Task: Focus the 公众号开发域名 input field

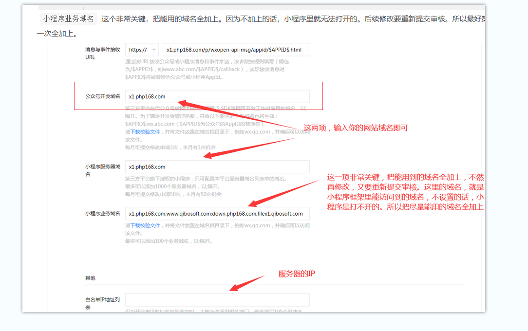Action: [217, 96]
